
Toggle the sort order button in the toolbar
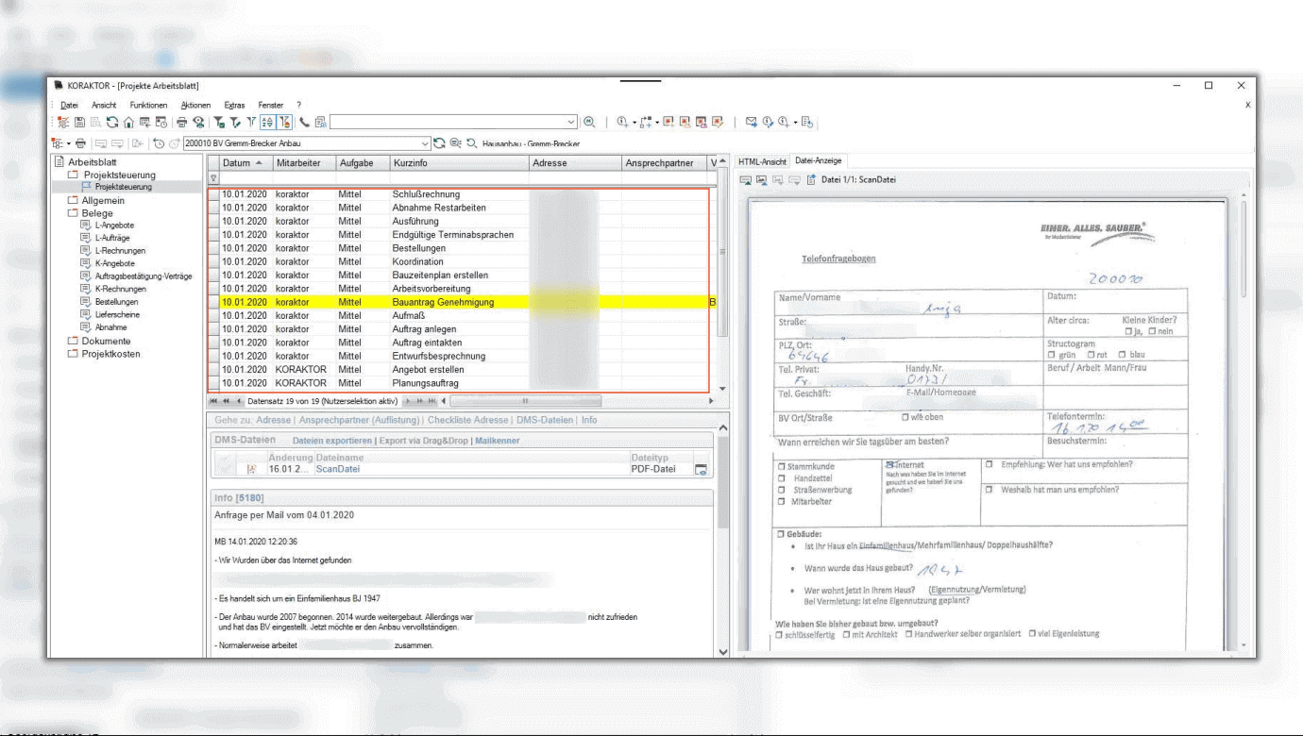click(x=267, y=122)
